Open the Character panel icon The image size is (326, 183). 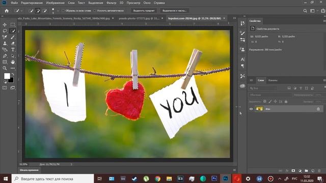coord(242,59)
